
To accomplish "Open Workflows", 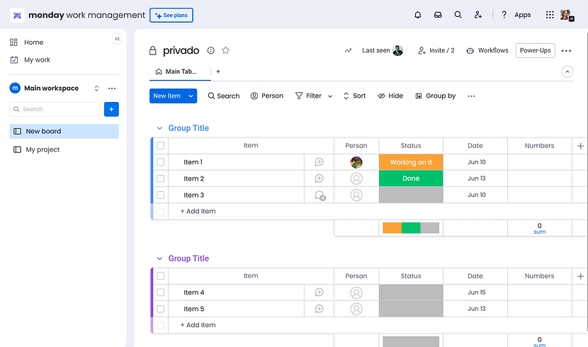I will tap(487, 50).
